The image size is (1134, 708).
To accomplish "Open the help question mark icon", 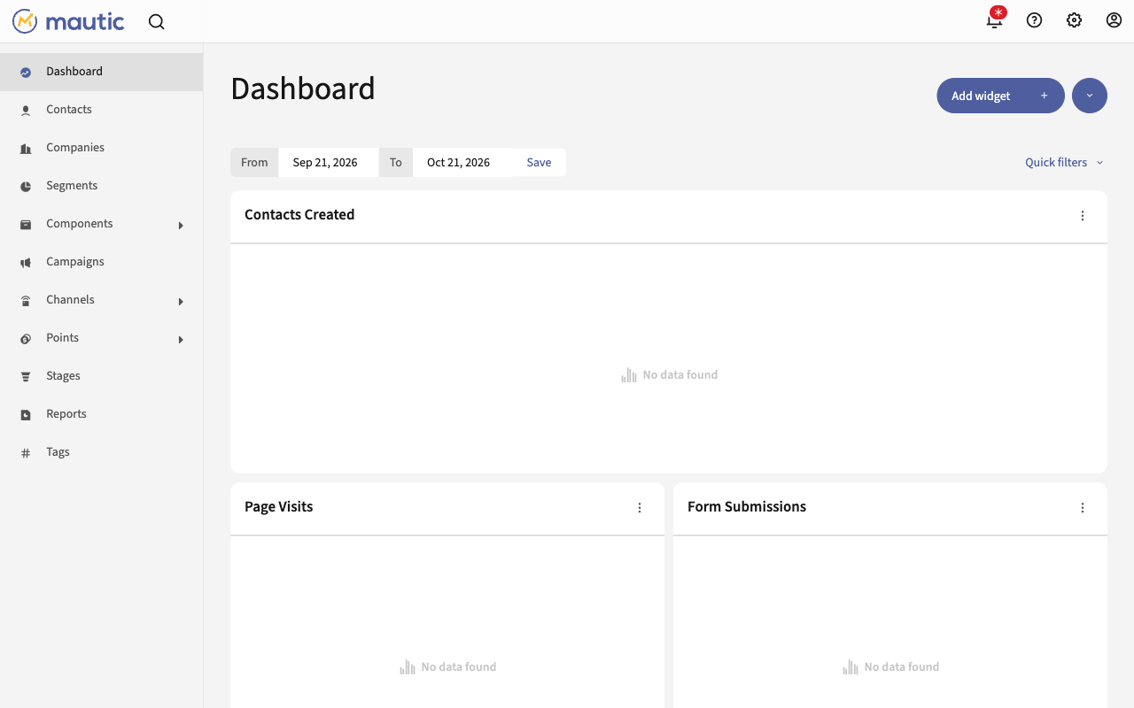I will (x=1034, y=20).
